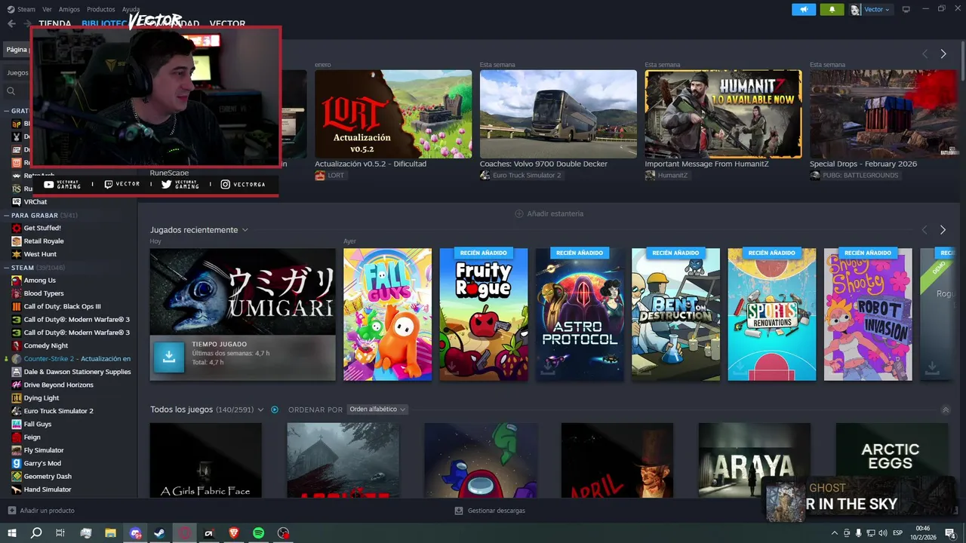Screen dimensions: 966x543
Task: Click the Among Us icon in the sidebar
Action: point(17,280)
